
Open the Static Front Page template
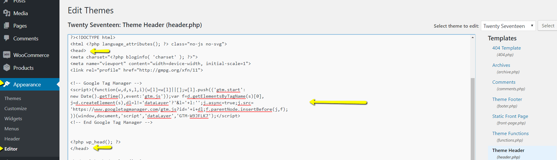tap(510, 116)
